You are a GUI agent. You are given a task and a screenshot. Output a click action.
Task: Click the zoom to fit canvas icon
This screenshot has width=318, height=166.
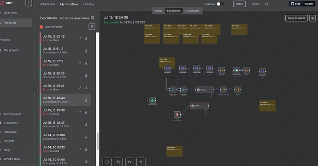(107, 162)
